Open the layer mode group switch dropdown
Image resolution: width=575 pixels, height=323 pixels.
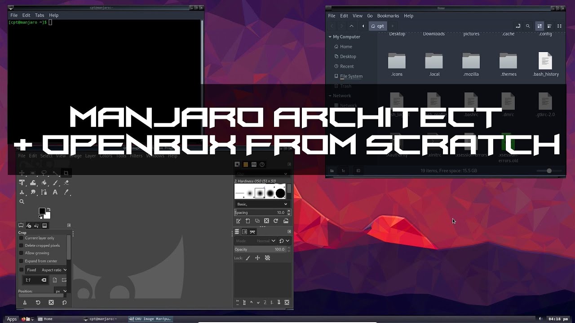[284, 241]
